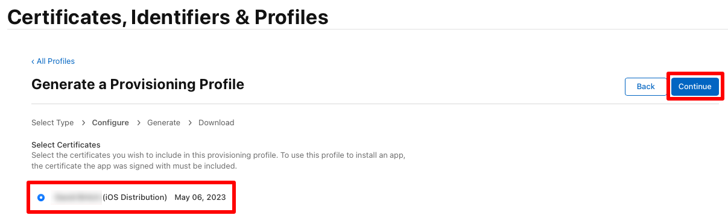The image size is (728, 218).
Task: Click the Certificates, Identifiers & Profiles title
Action: tap(168, 17)
